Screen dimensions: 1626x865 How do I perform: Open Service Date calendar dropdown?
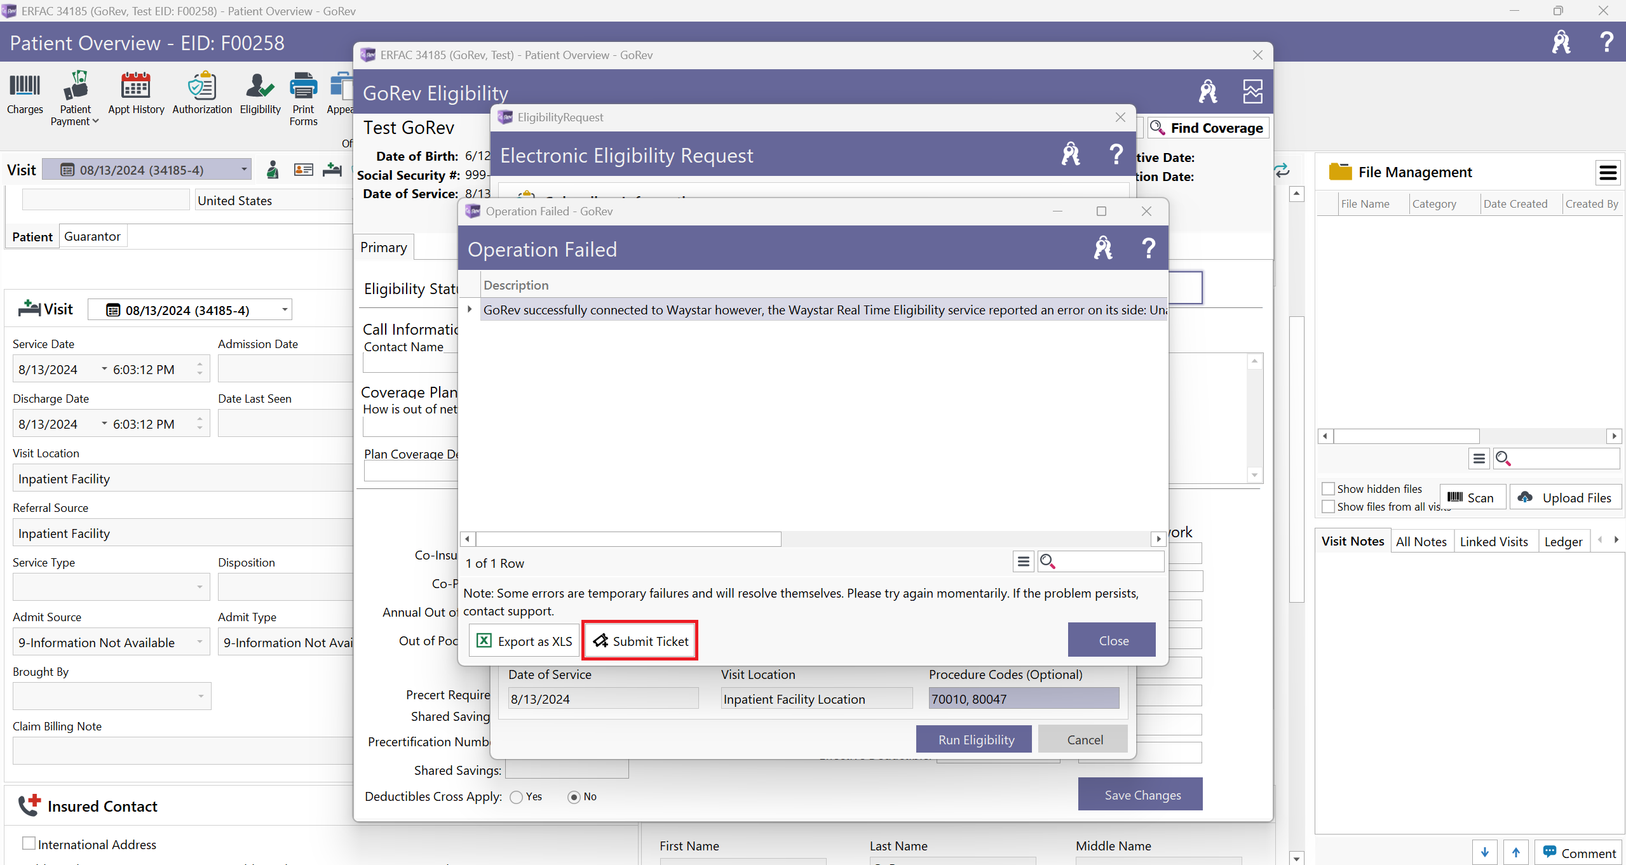coord(104,369)
